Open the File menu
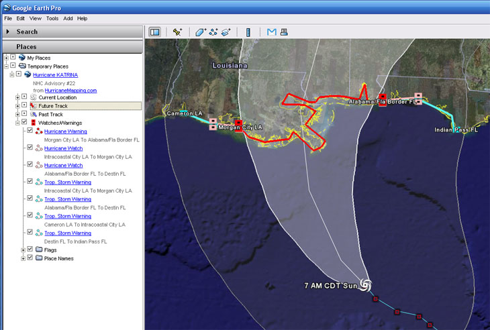The height and width of the screenshot is (330, 490). 8,18
